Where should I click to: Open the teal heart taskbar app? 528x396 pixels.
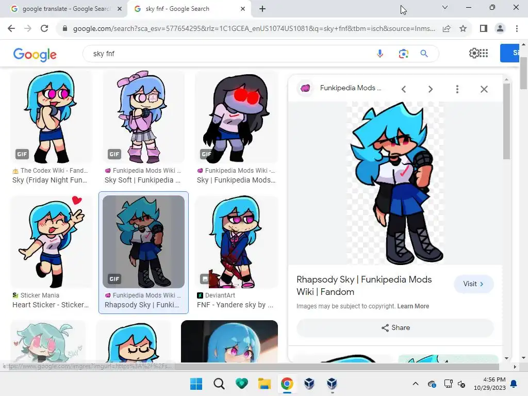pyautogui.click(x=242, y=384)
